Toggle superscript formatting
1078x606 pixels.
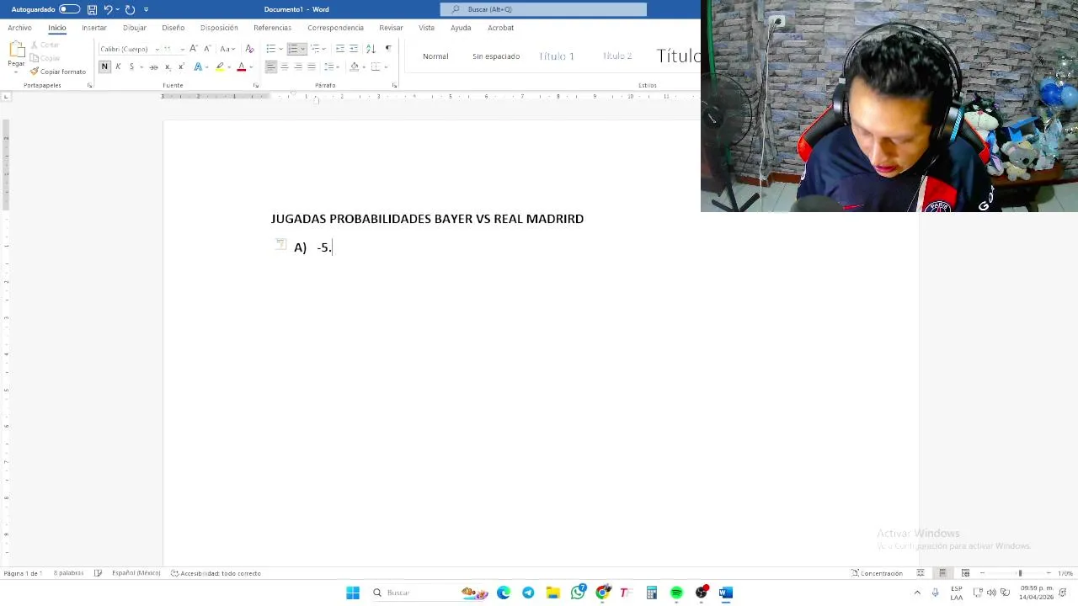click(181, 66)
